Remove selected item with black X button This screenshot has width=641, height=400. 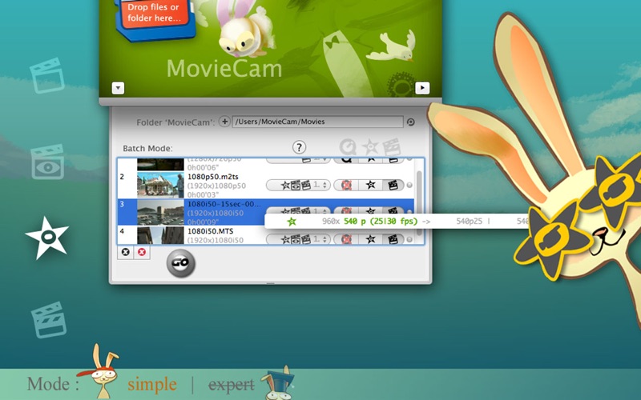(x=126, y=252)
